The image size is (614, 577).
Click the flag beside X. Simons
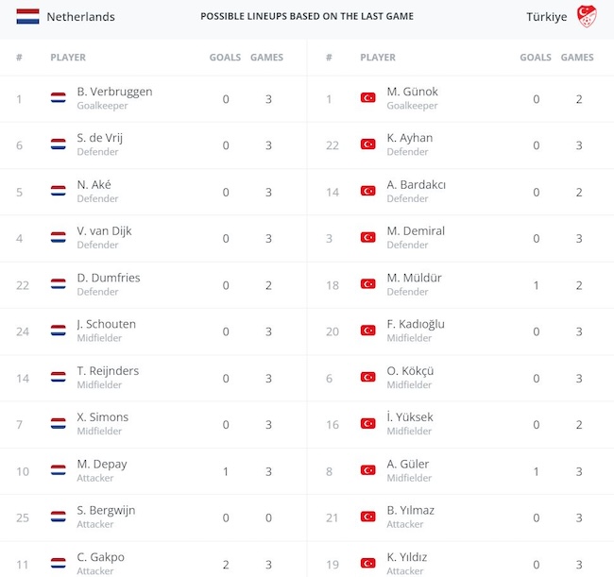click(59, 424)
